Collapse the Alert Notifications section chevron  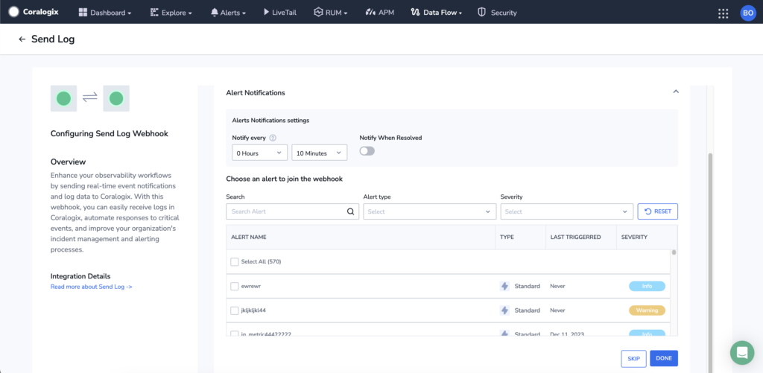click(675, 92)
